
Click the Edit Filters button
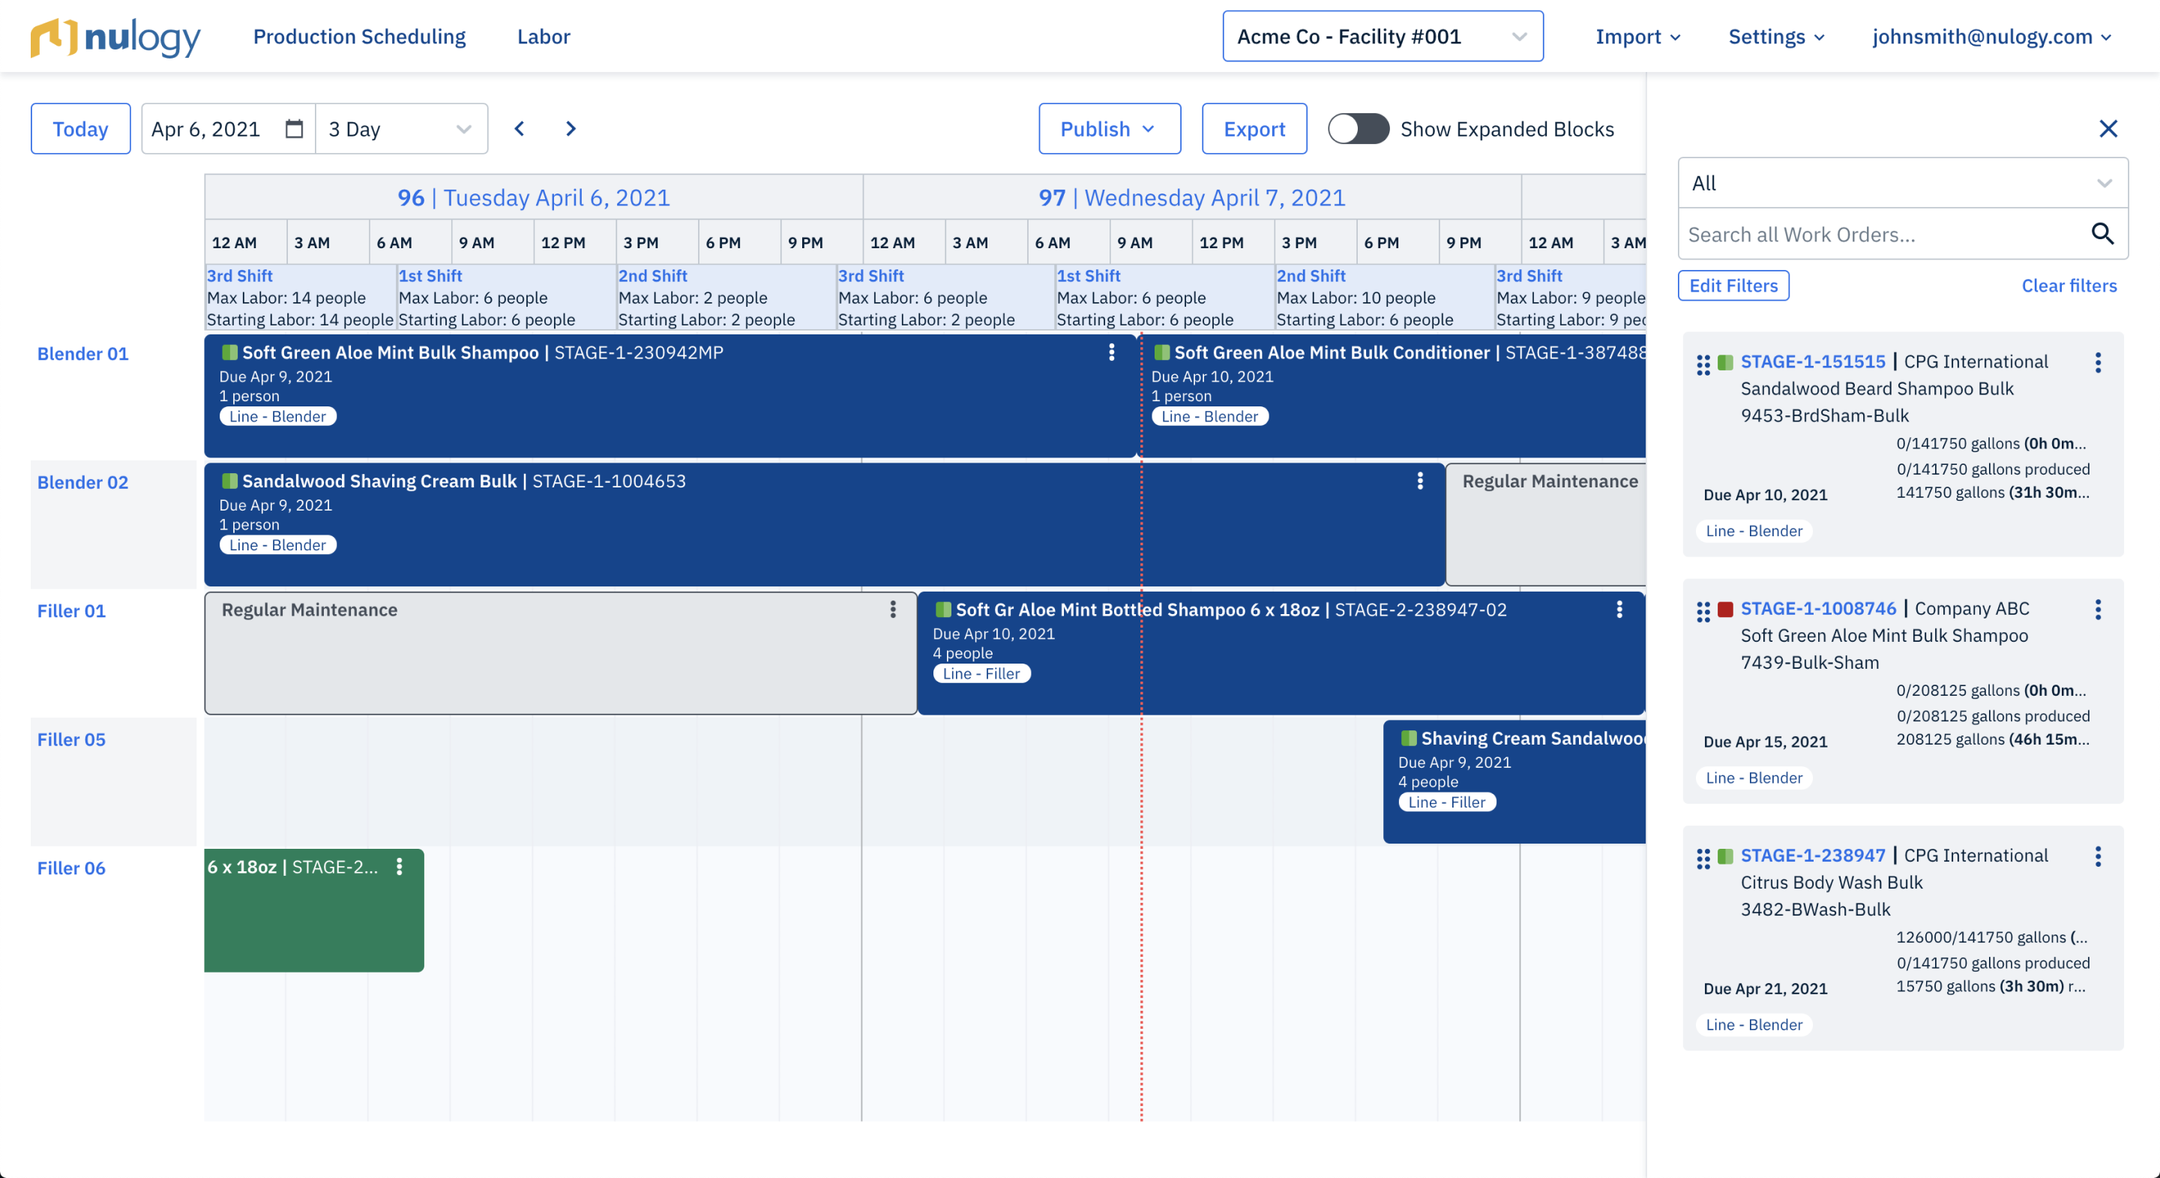pos(1733,286)
